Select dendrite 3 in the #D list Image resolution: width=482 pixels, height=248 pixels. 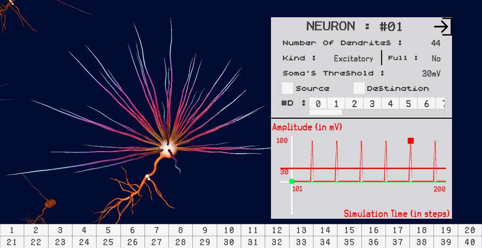coord(372,104)
